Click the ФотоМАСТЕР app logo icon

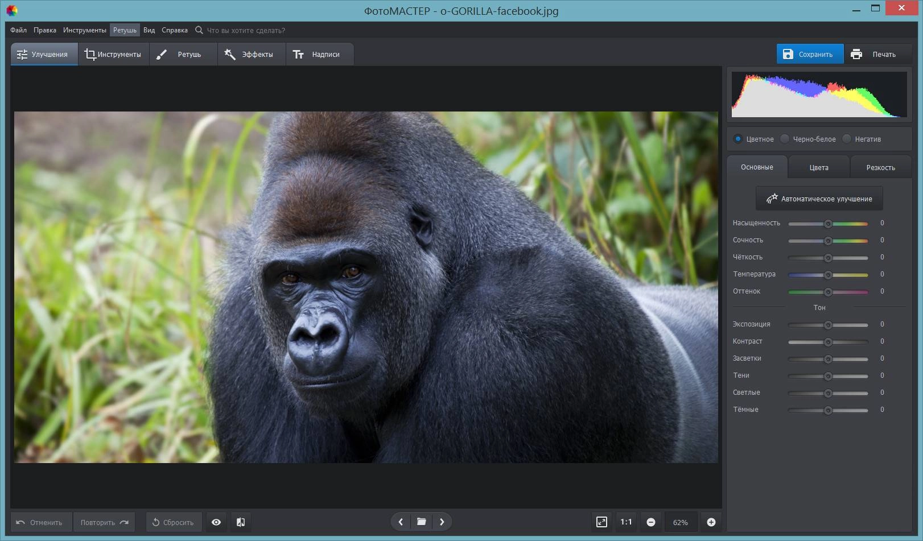[x=11, y=10]
